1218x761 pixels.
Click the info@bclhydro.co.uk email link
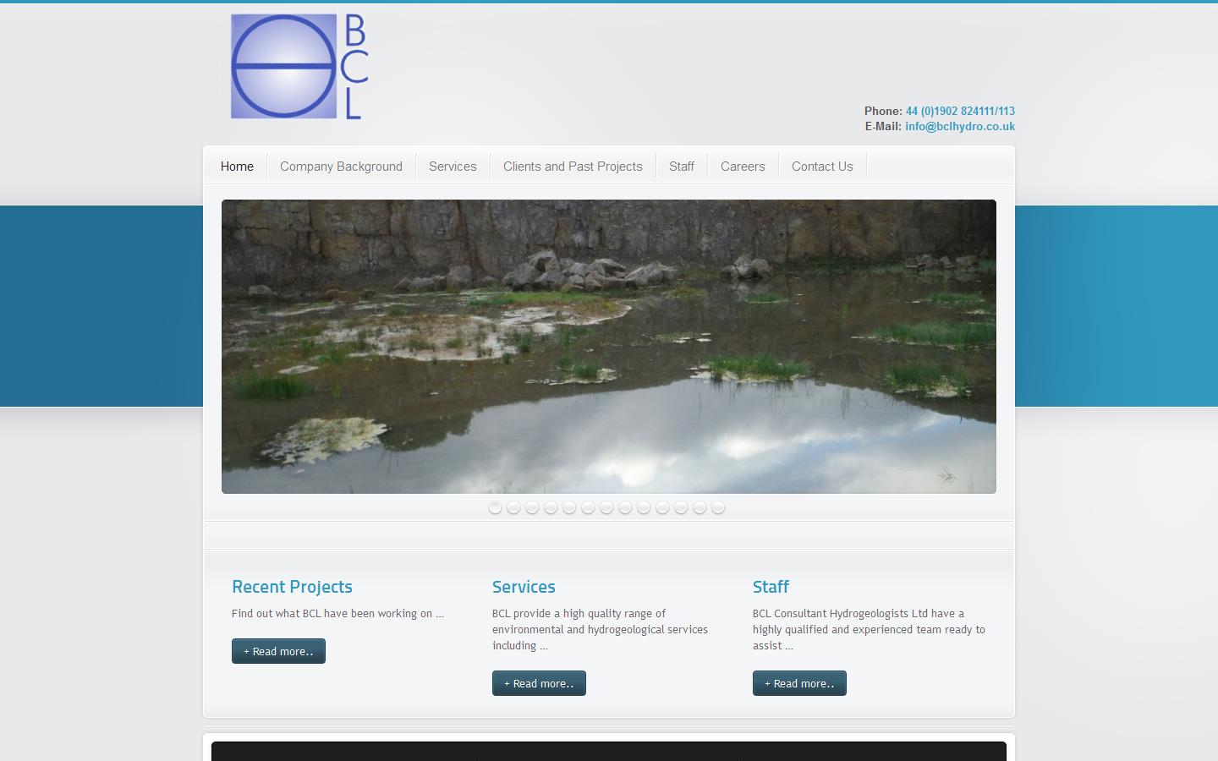point(959,126)
